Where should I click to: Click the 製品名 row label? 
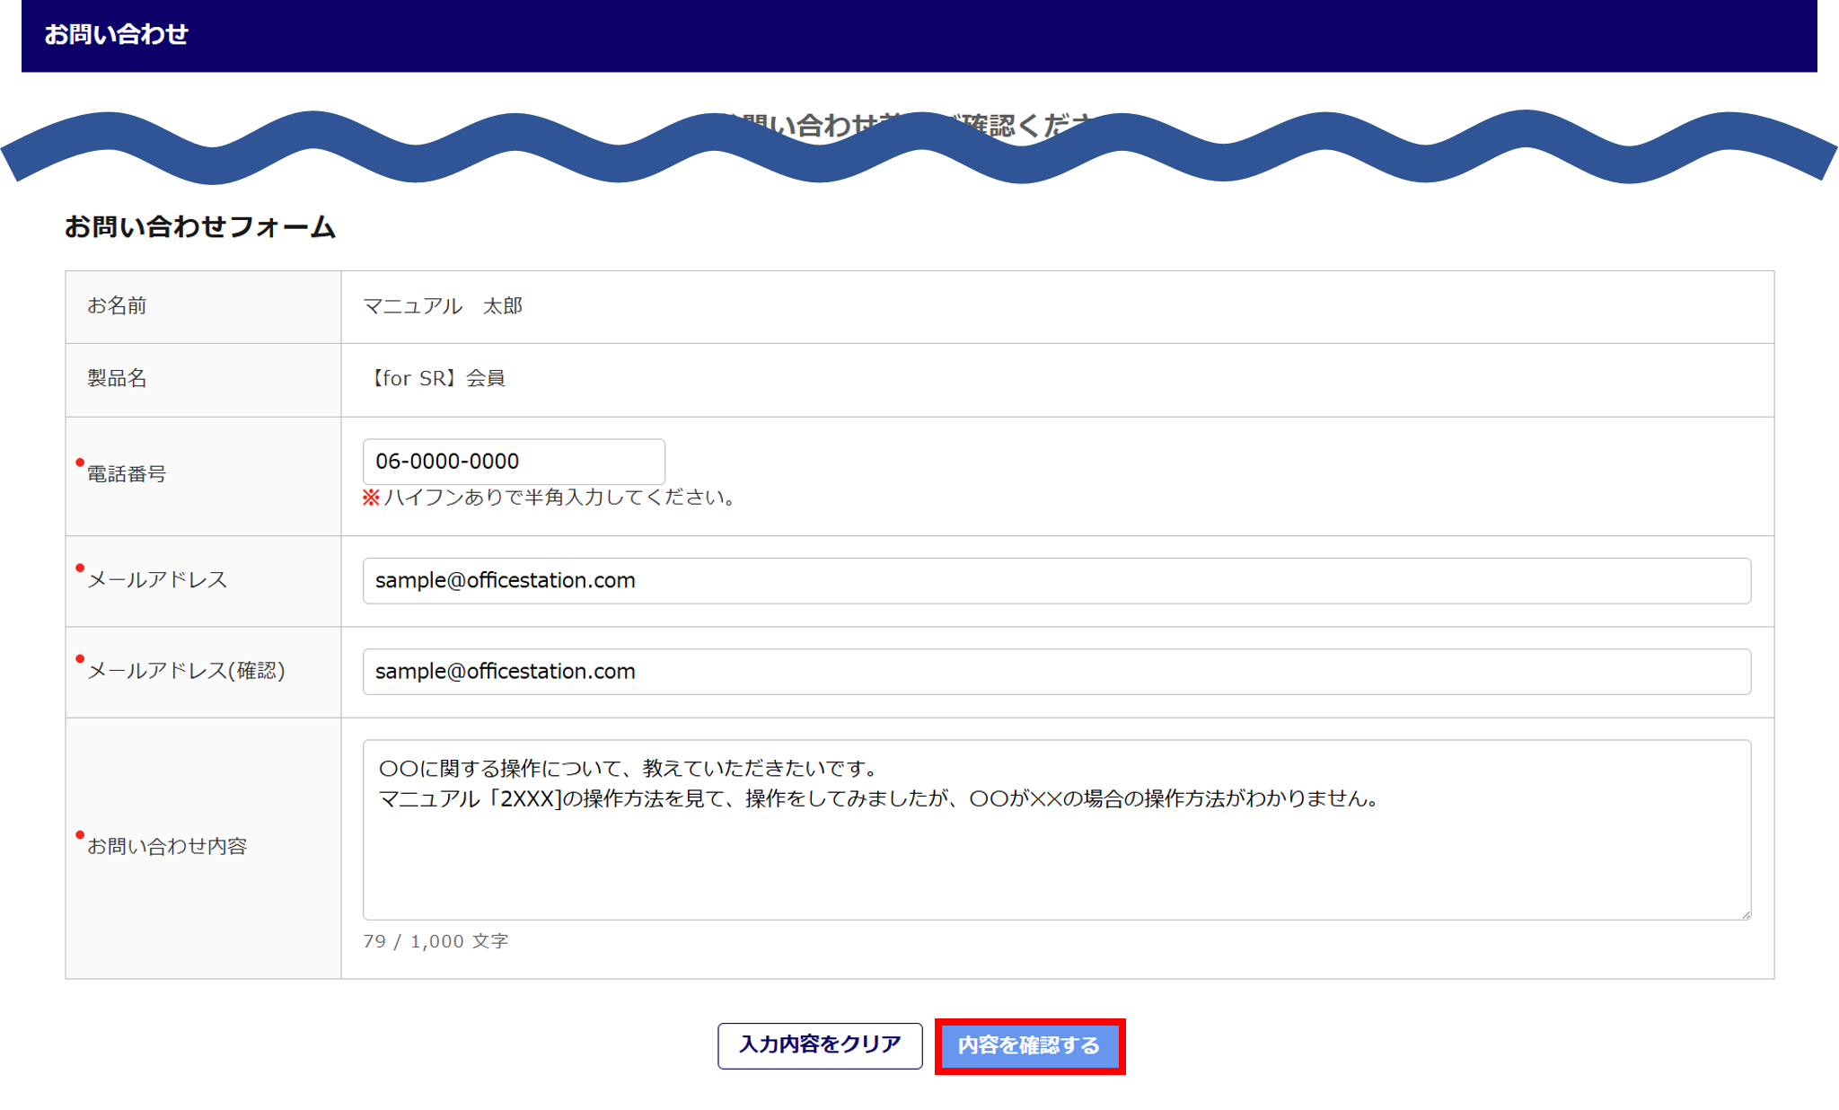[x=117, y=378]
